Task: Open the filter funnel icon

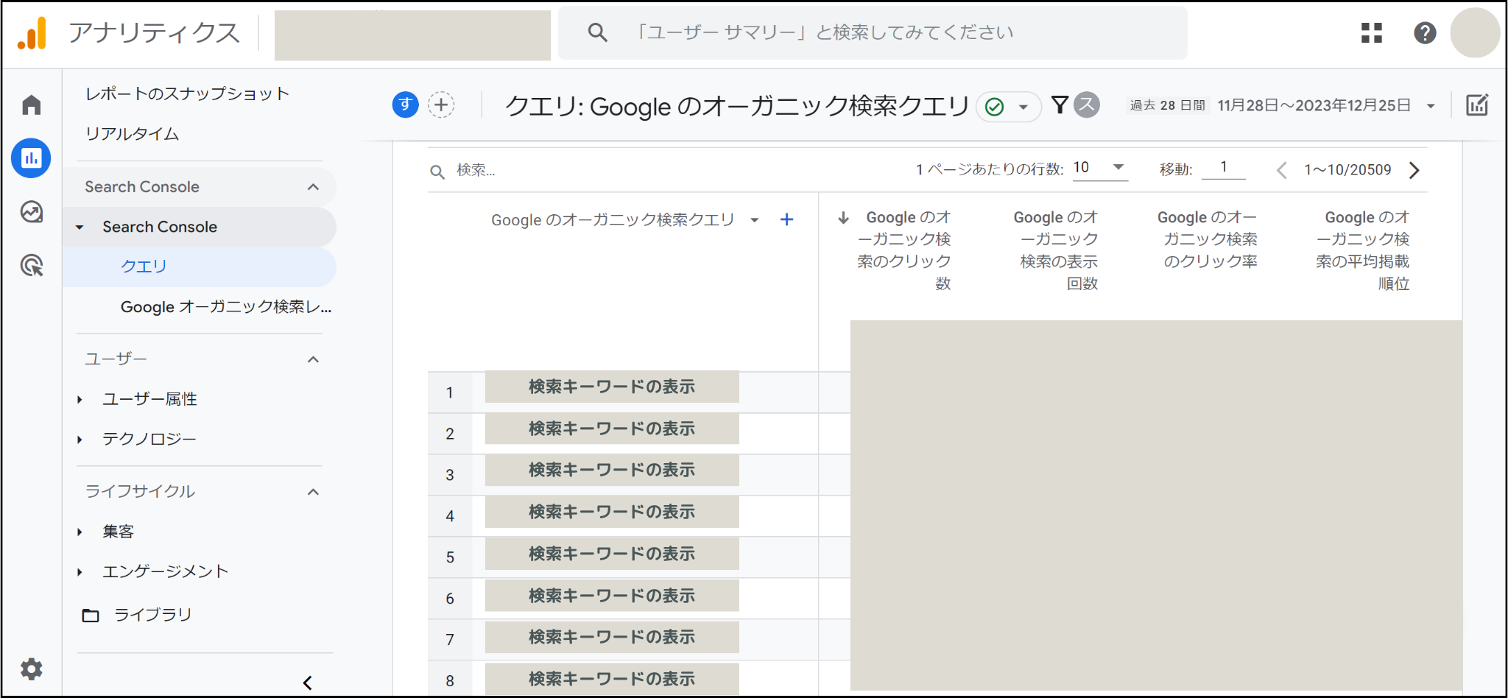Action: [1060, 105]
